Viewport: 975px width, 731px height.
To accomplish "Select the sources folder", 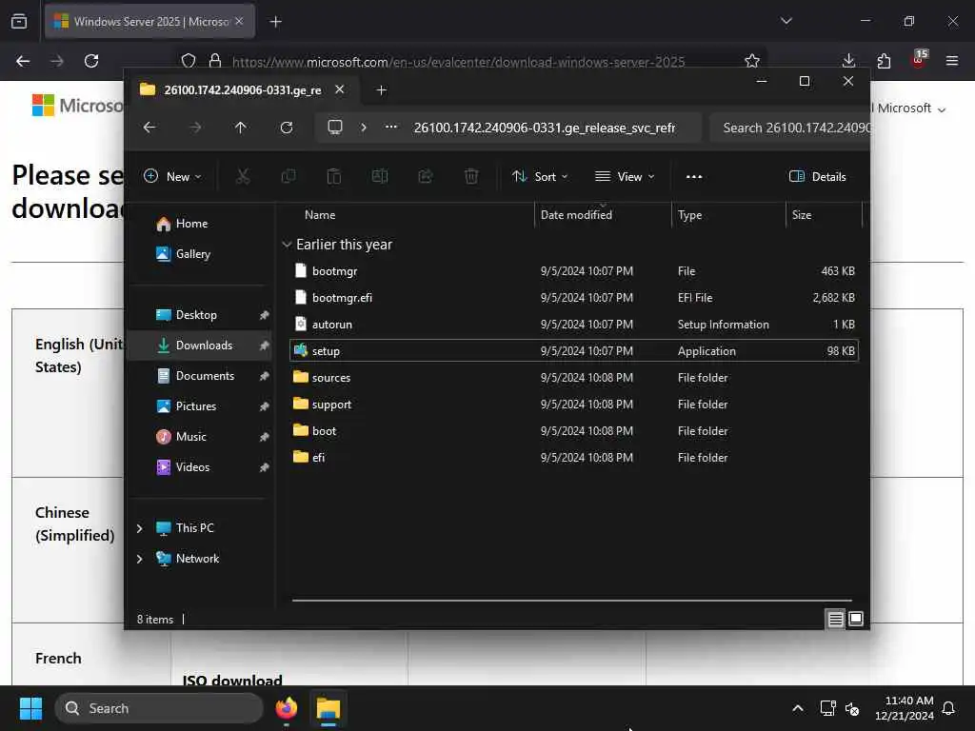I will tap(573, 378).
